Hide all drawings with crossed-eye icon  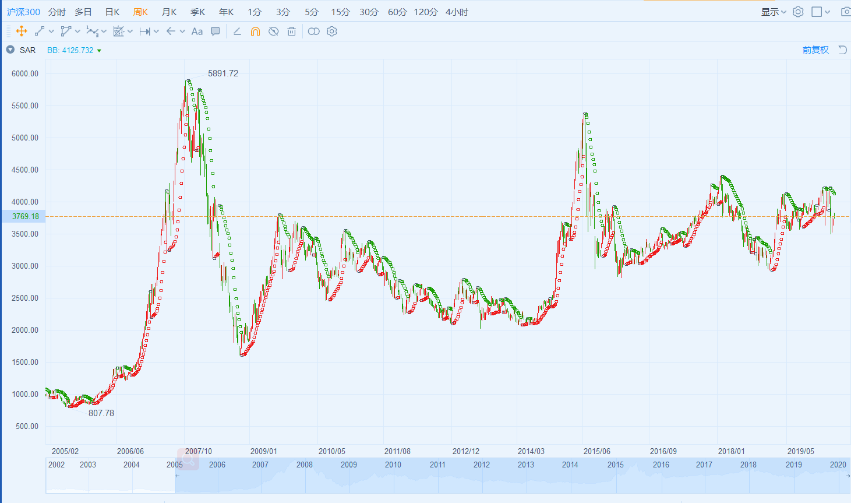tap(273, 31)
